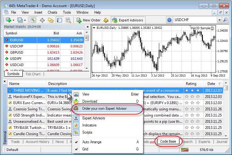
Task: Uncheck Grid in context menu
Action: 107,149
